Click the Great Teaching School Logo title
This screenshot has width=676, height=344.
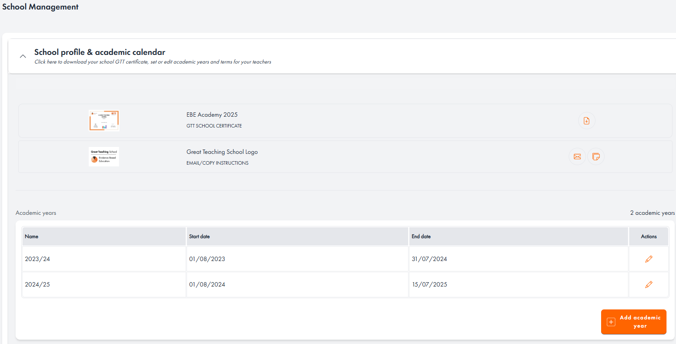222,152
